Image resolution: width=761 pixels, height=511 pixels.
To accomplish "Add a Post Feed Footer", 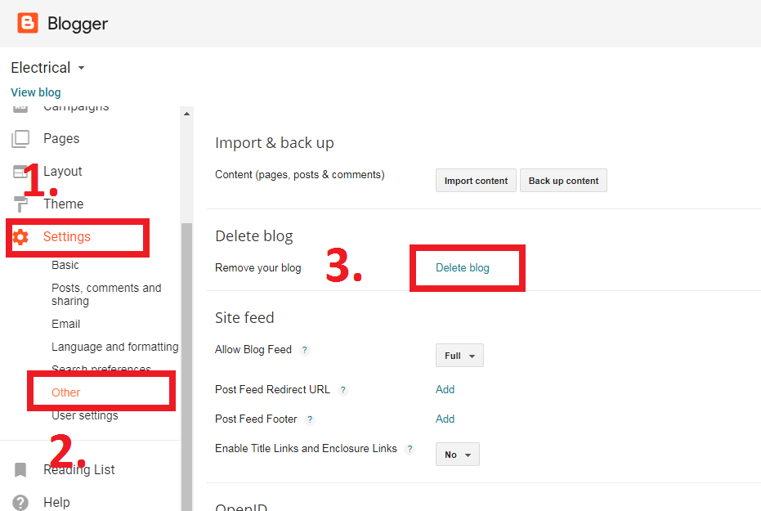I will click(x=445, y=419).
